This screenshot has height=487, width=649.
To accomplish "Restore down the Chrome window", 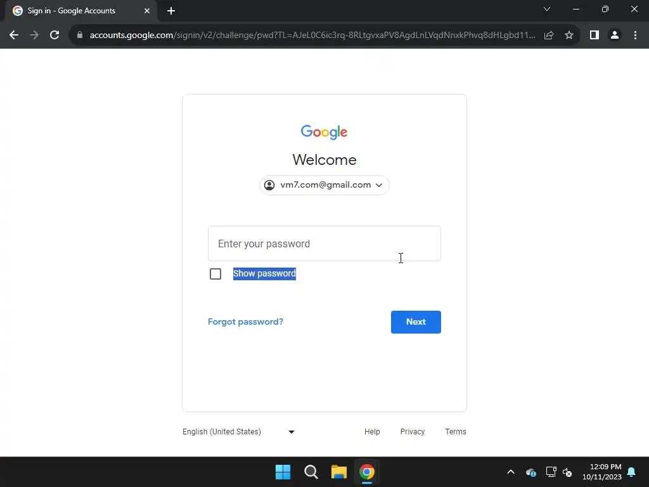I will tap(605, 9).
